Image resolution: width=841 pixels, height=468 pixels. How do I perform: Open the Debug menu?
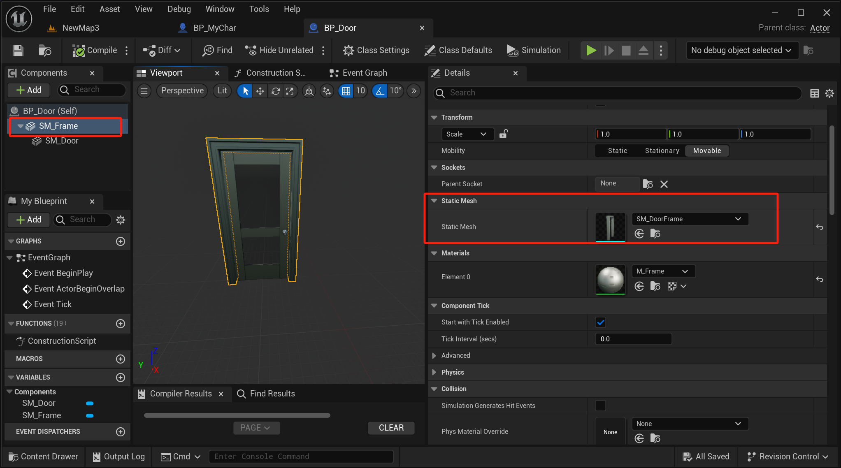(x=179, y=9)
